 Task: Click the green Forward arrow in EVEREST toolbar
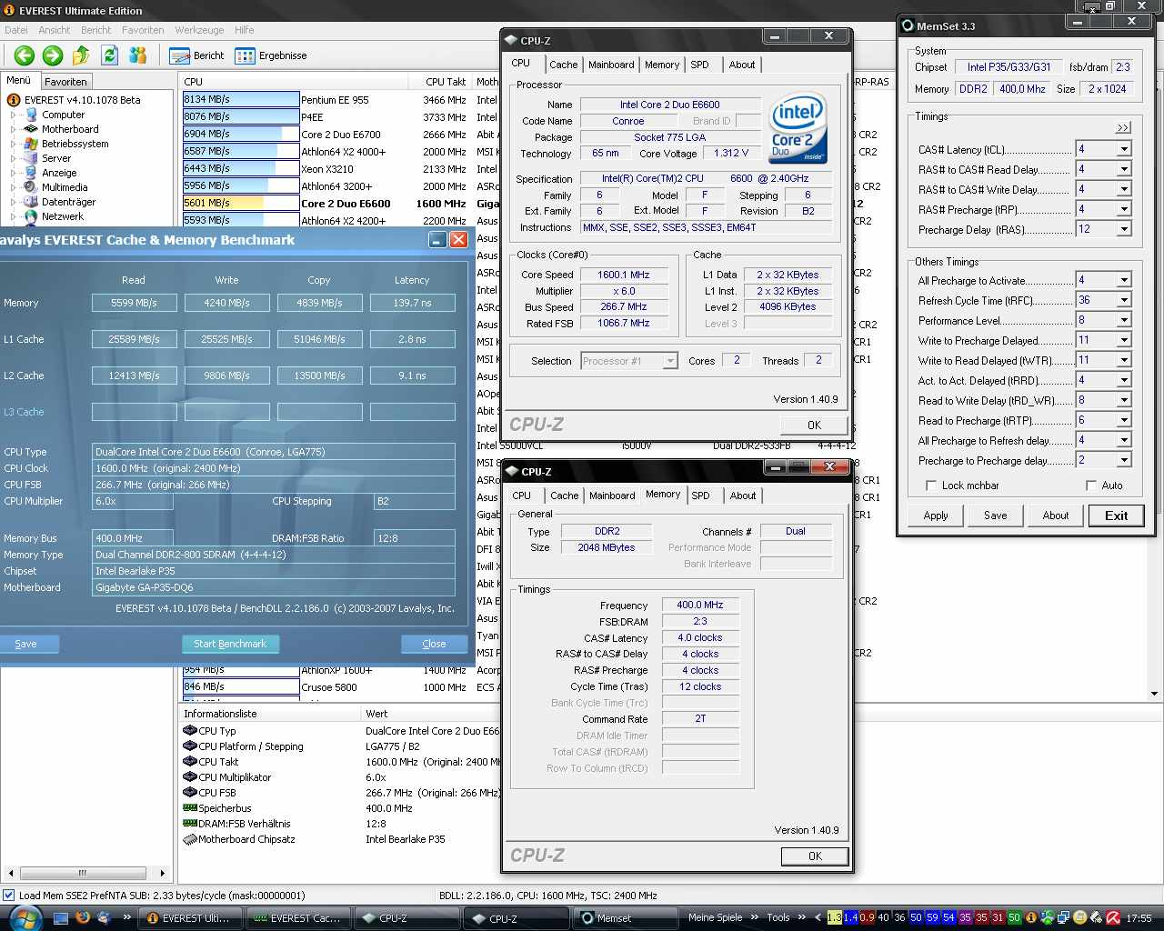pos(53,55)
